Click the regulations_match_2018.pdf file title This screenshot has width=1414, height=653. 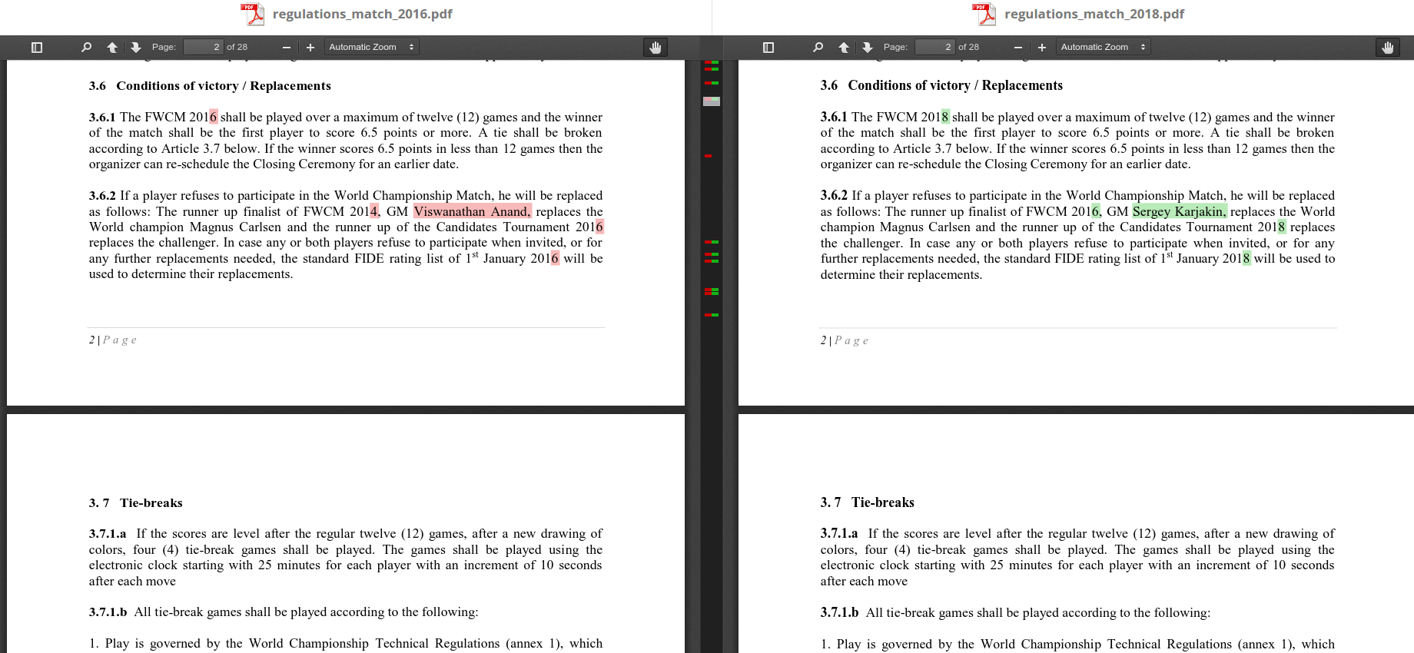coord(1094,14)
